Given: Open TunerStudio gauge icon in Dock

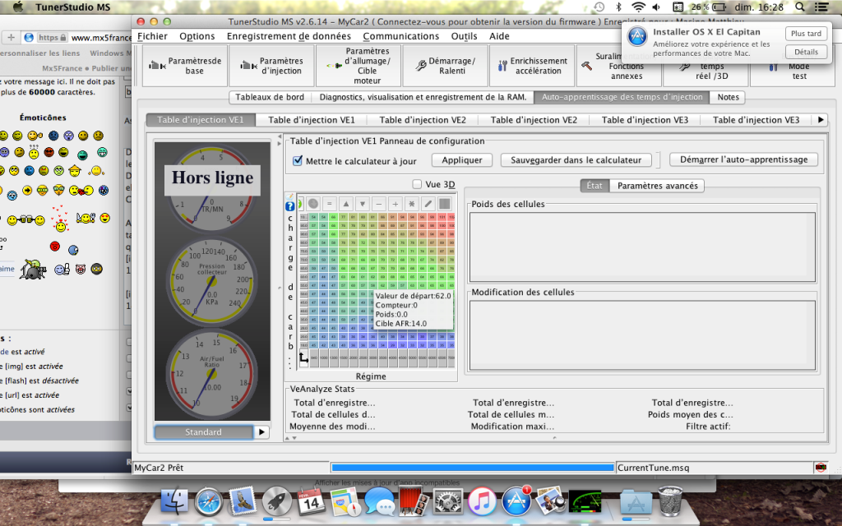Looking at the screenshot, I should click(x=585, y=502).
